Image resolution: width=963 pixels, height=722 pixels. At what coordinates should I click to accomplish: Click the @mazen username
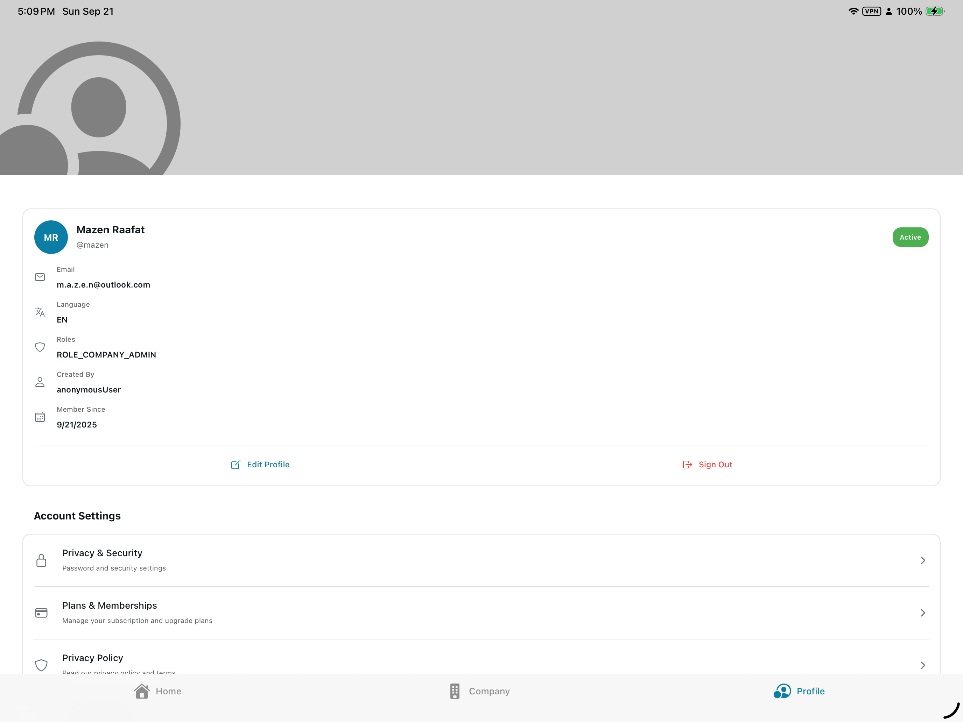click(92, 245)
